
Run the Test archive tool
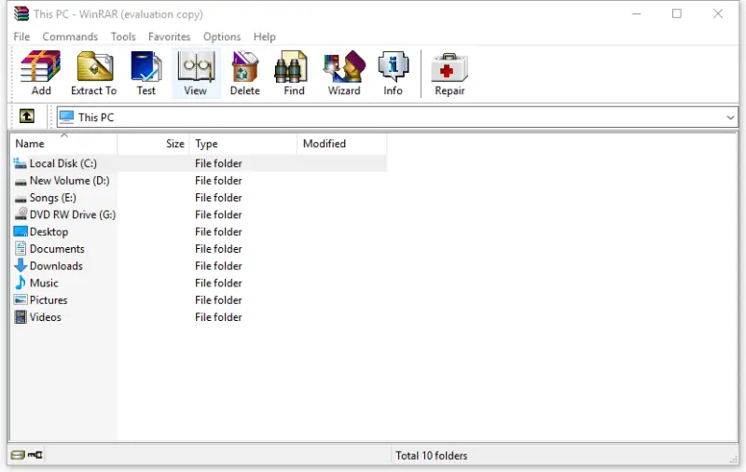point(146,74)
